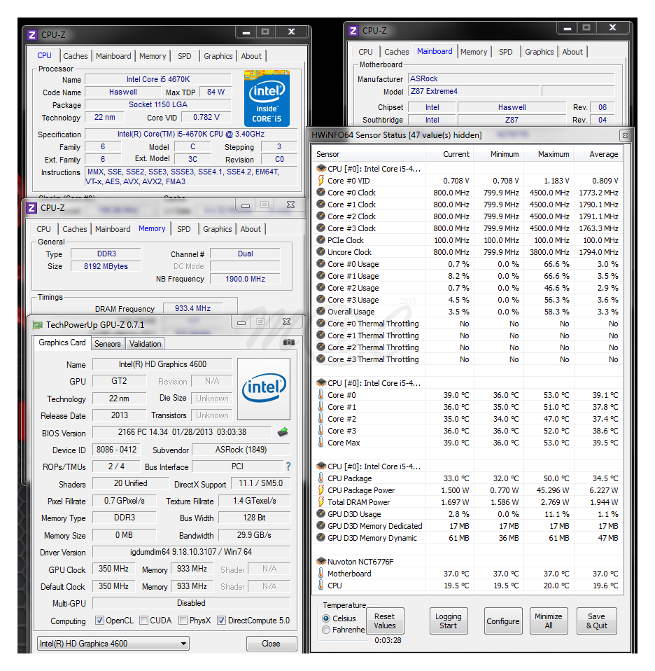Viewport: 655px width, 671px height.
Task: Click the Reset Values button
Action: tap(384, 621)
